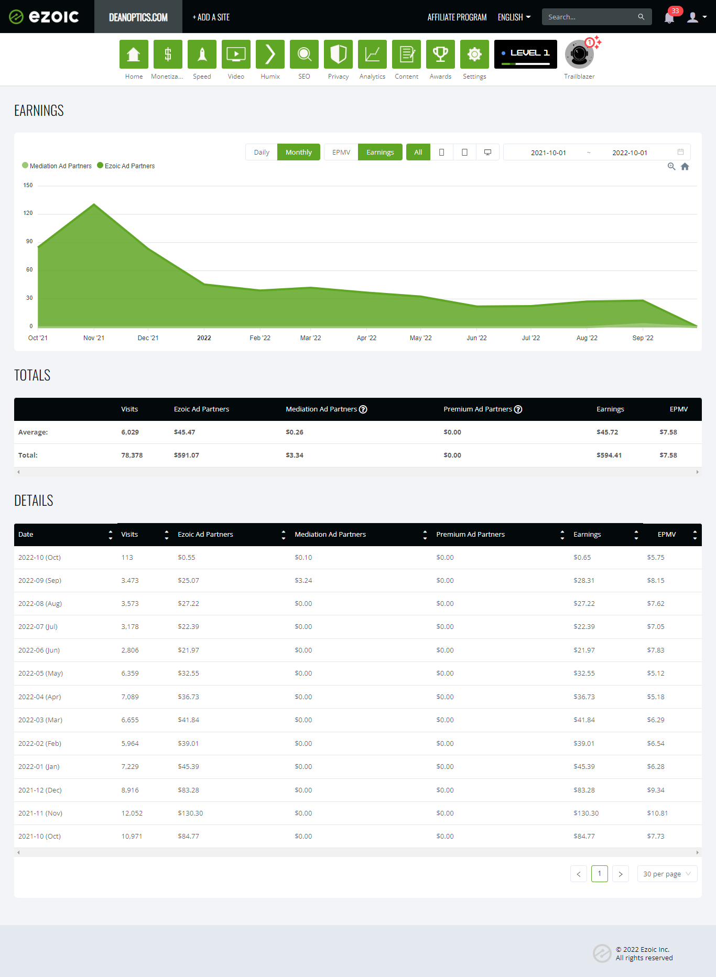Open the Analytics chart icon

[x=372, y=55]
